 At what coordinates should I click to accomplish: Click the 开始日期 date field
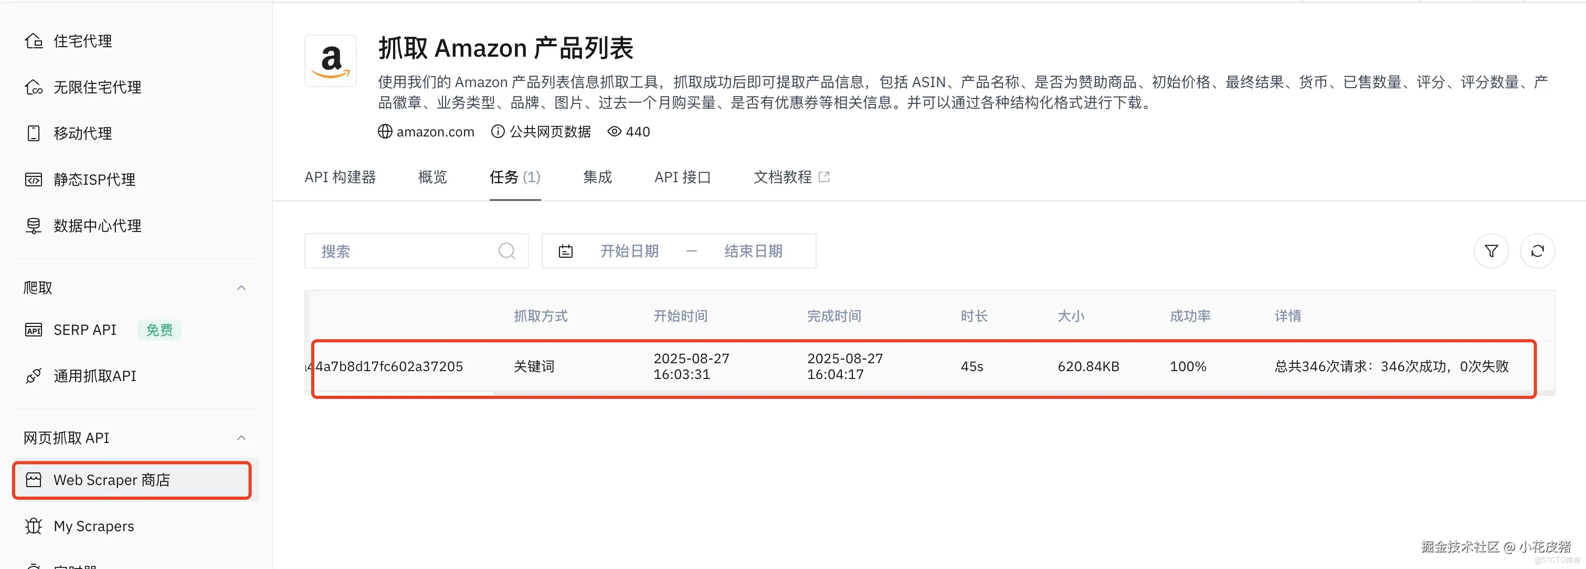[x=629, y=251]
